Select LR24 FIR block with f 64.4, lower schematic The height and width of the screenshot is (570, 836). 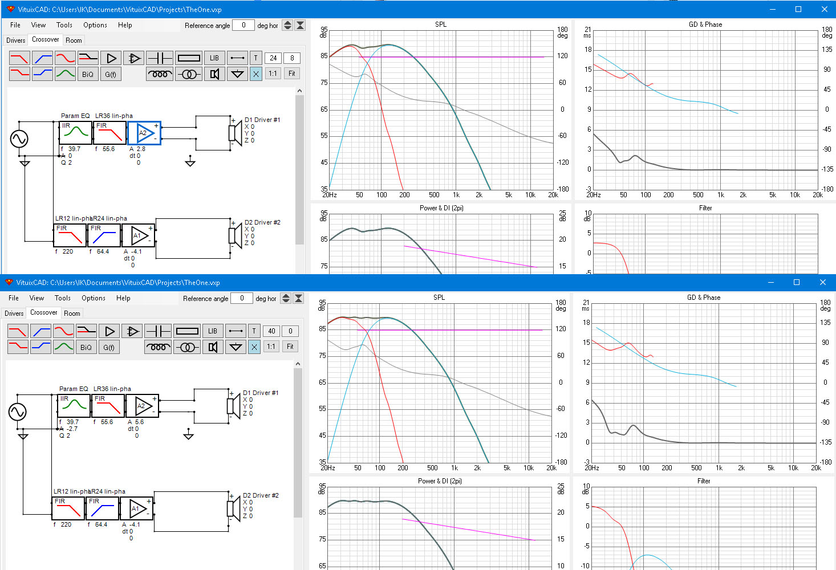[102, 508]
